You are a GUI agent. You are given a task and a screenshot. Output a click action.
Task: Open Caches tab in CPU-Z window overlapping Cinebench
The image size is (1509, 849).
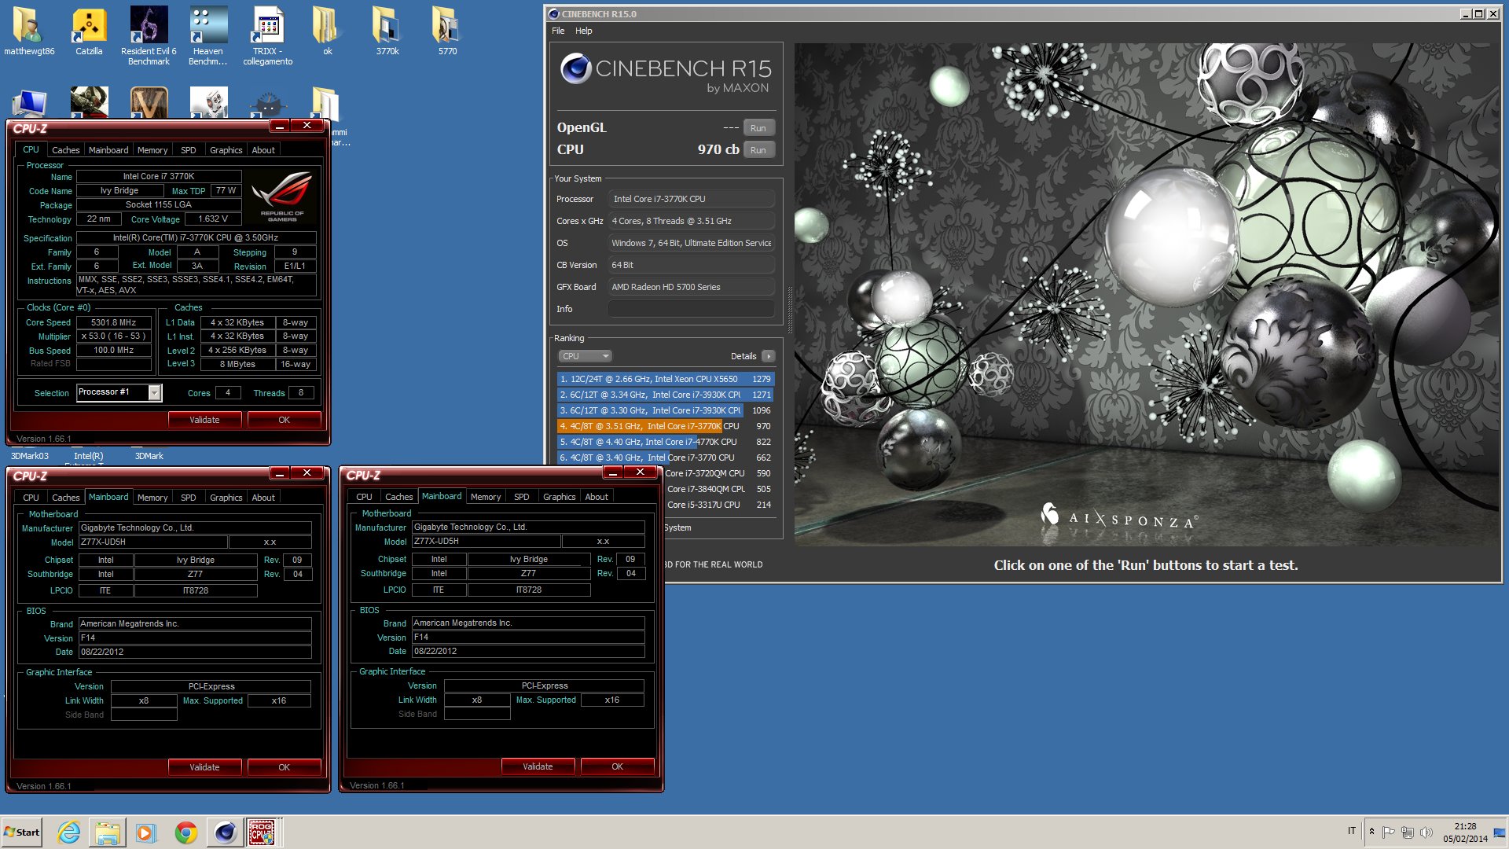[x=398, y=497]
